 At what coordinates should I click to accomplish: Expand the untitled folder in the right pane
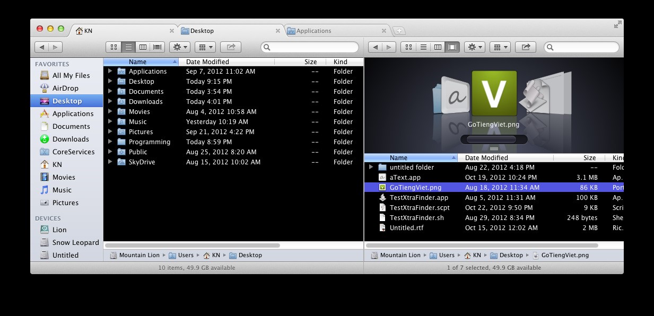pos(371,167)
